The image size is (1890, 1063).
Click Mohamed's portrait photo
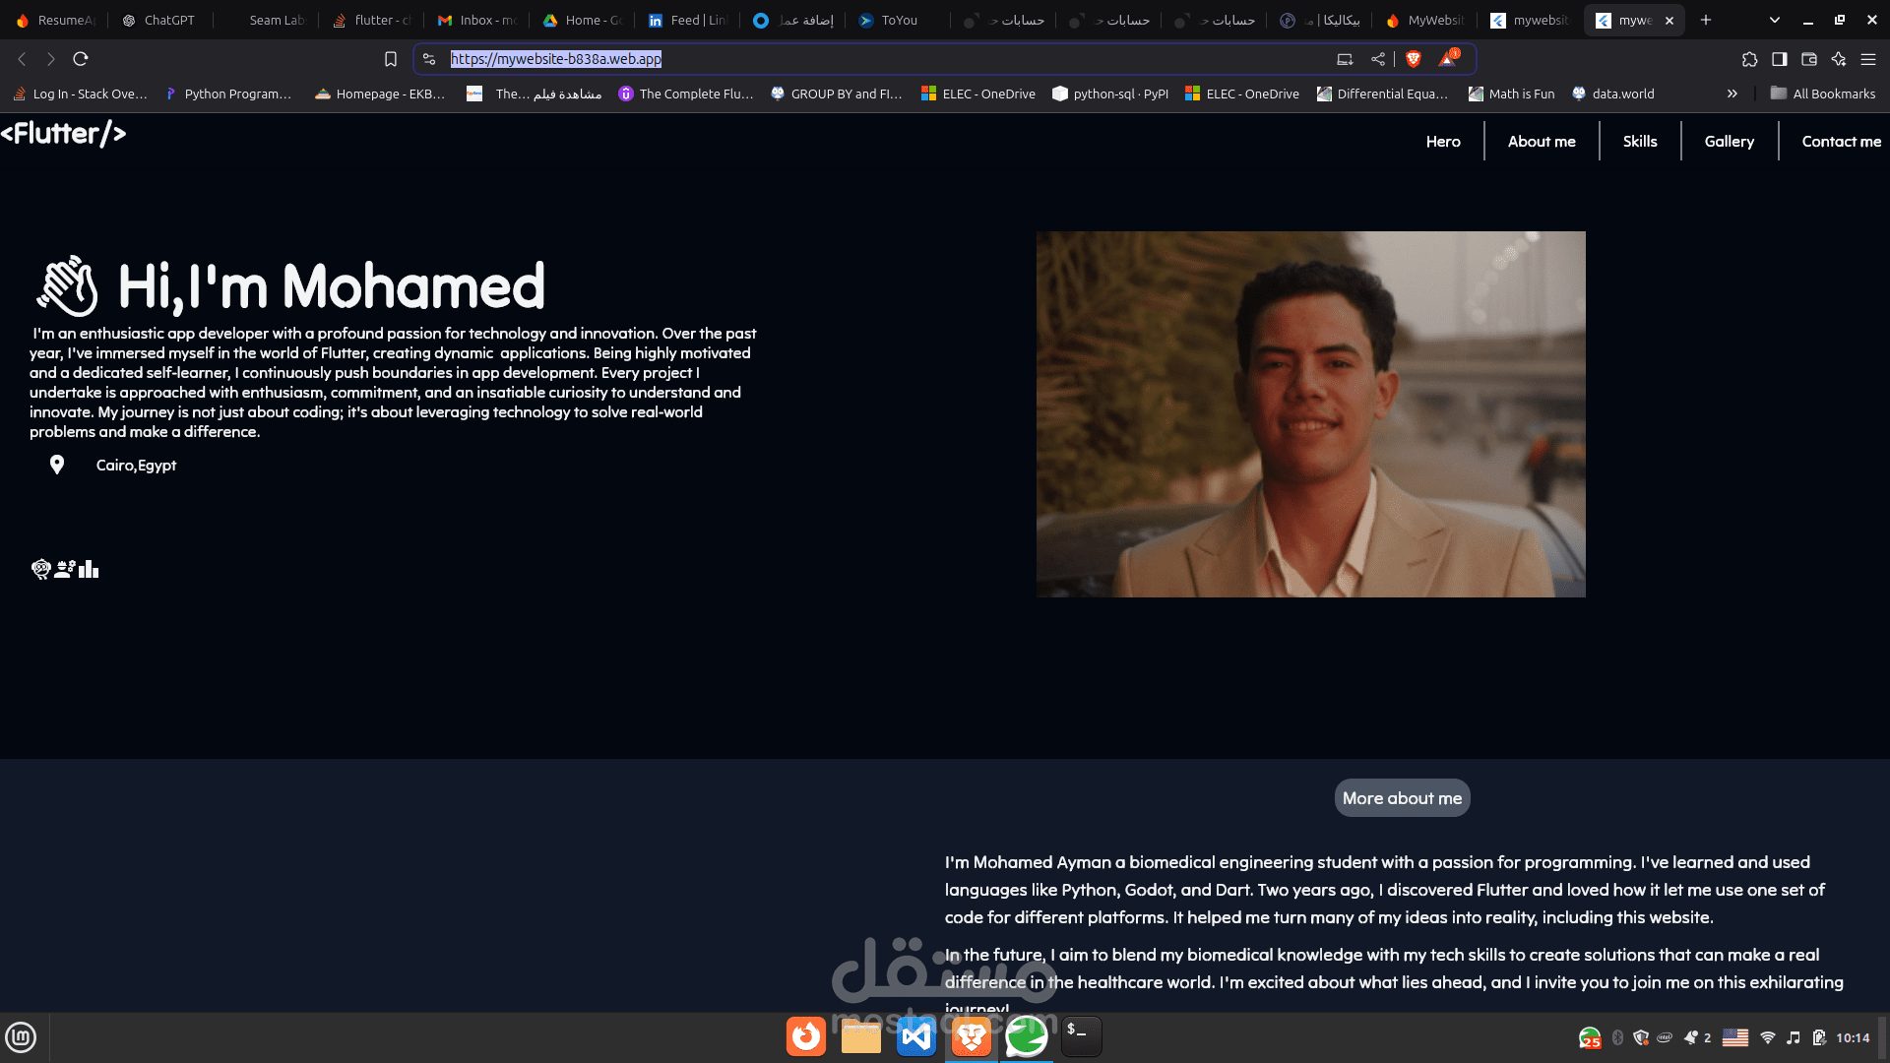point(1310,413)
